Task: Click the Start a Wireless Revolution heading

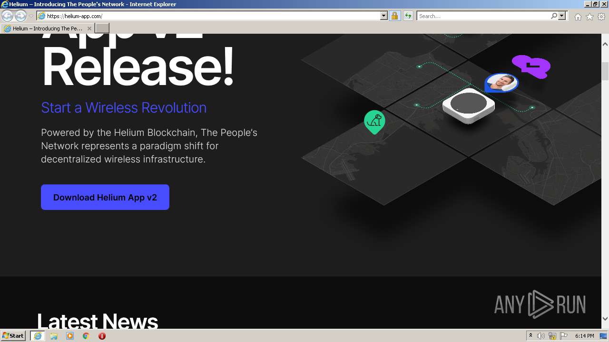Action: pos(124,108)
